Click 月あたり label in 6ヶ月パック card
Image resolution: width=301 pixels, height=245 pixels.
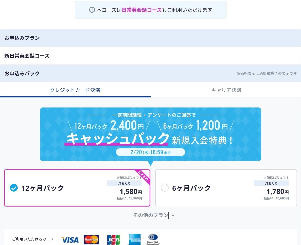point(271,183)
